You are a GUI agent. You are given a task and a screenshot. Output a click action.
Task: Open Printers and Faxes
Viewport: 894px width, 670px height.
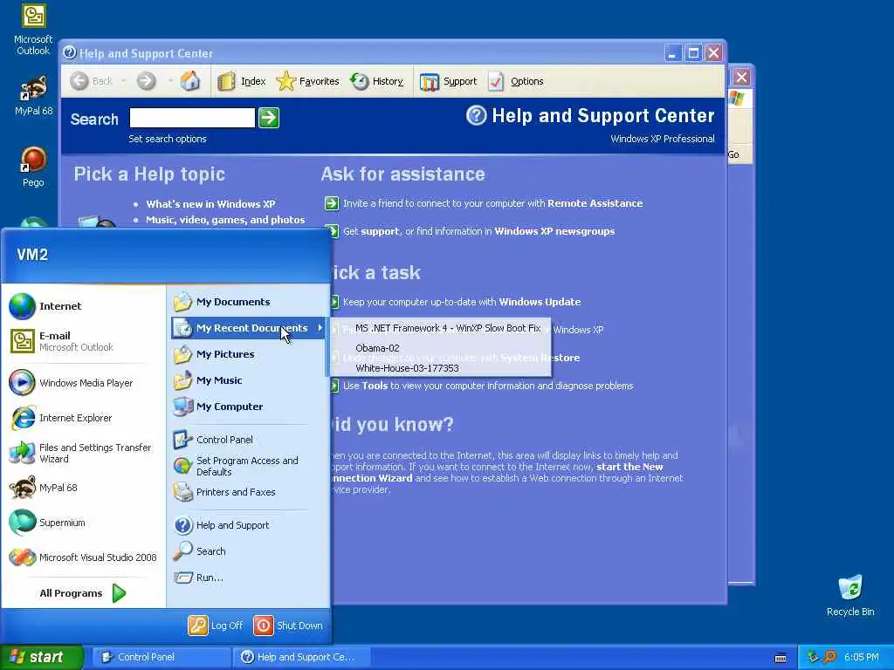(248, 492)
